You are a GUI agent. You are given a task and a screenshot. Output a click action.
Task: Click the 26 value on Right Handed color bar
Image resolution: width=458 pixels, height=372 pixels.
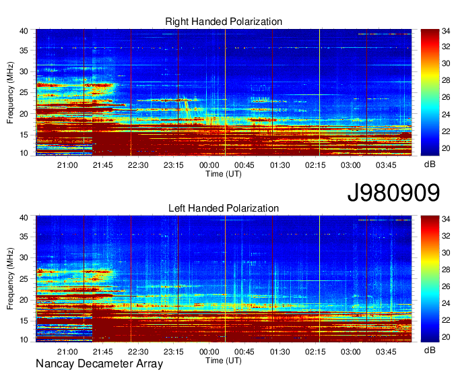point(446,97)
